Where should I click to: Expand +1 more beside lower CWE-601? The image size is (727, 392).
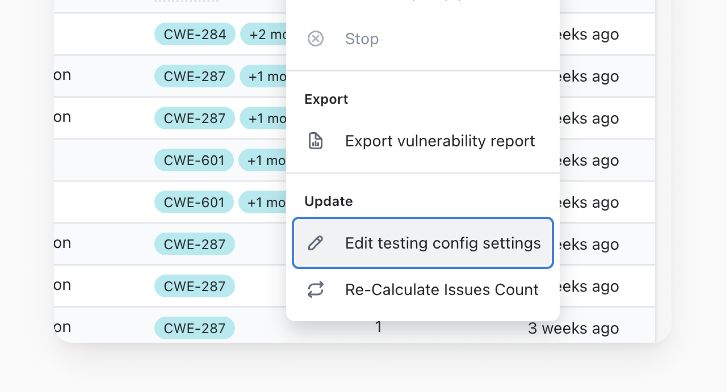pyautogui.click(x=263, y=202)
